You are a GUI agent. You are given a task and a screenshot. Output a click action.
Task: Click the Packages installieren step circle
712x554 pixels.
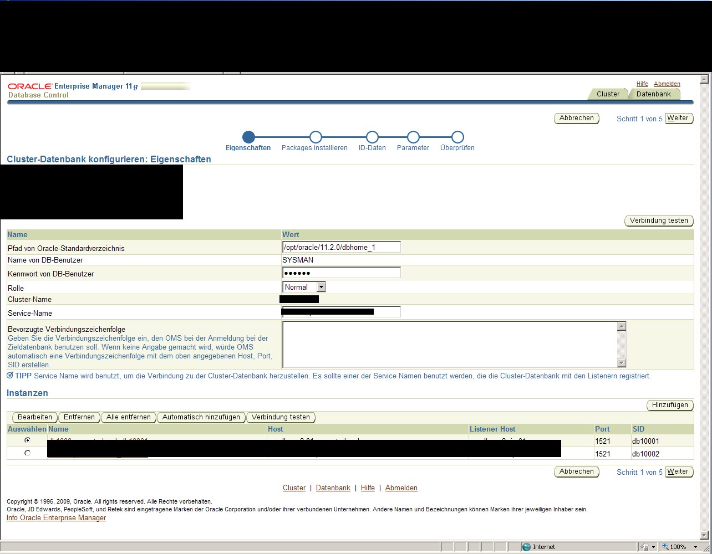tap(316, 137)
